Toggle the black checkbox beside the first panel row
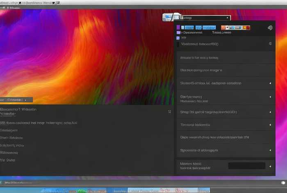The width and height of the screenshot is (287, 193). click(x=178, y=44)
